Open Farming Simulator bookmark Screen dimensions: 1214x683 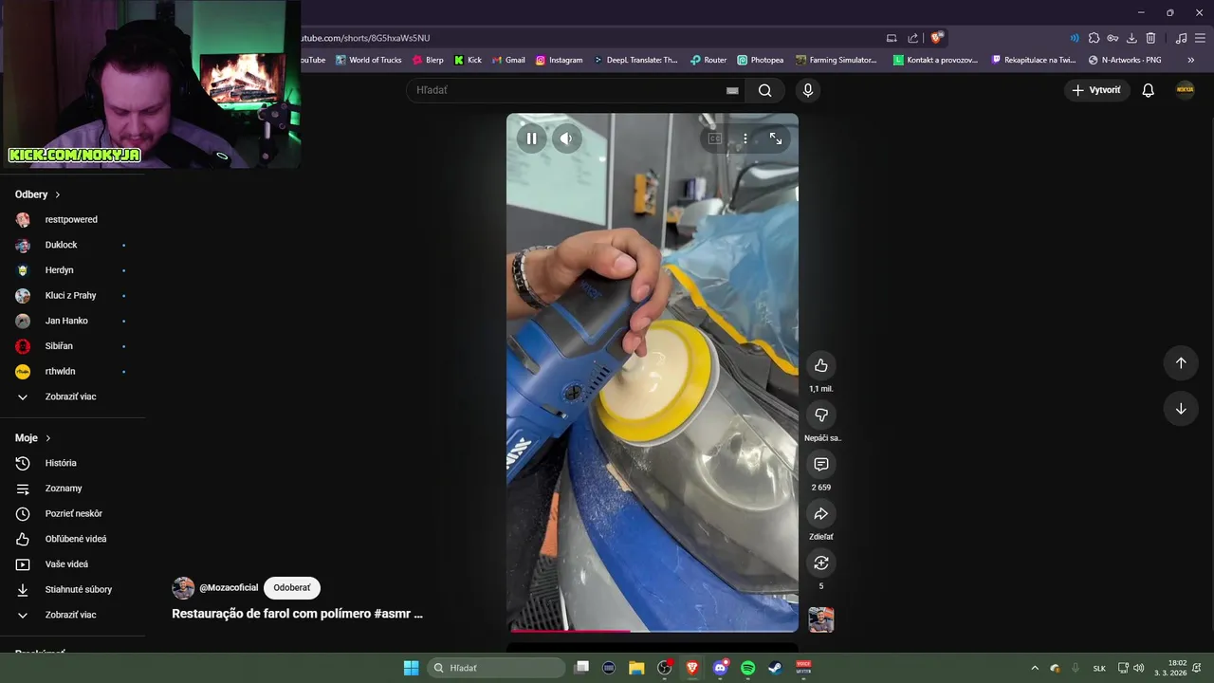837,60
